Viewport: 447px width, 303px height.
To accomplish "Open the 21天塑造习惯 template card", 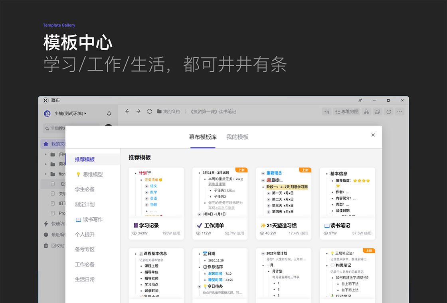I will coord(284,203).
